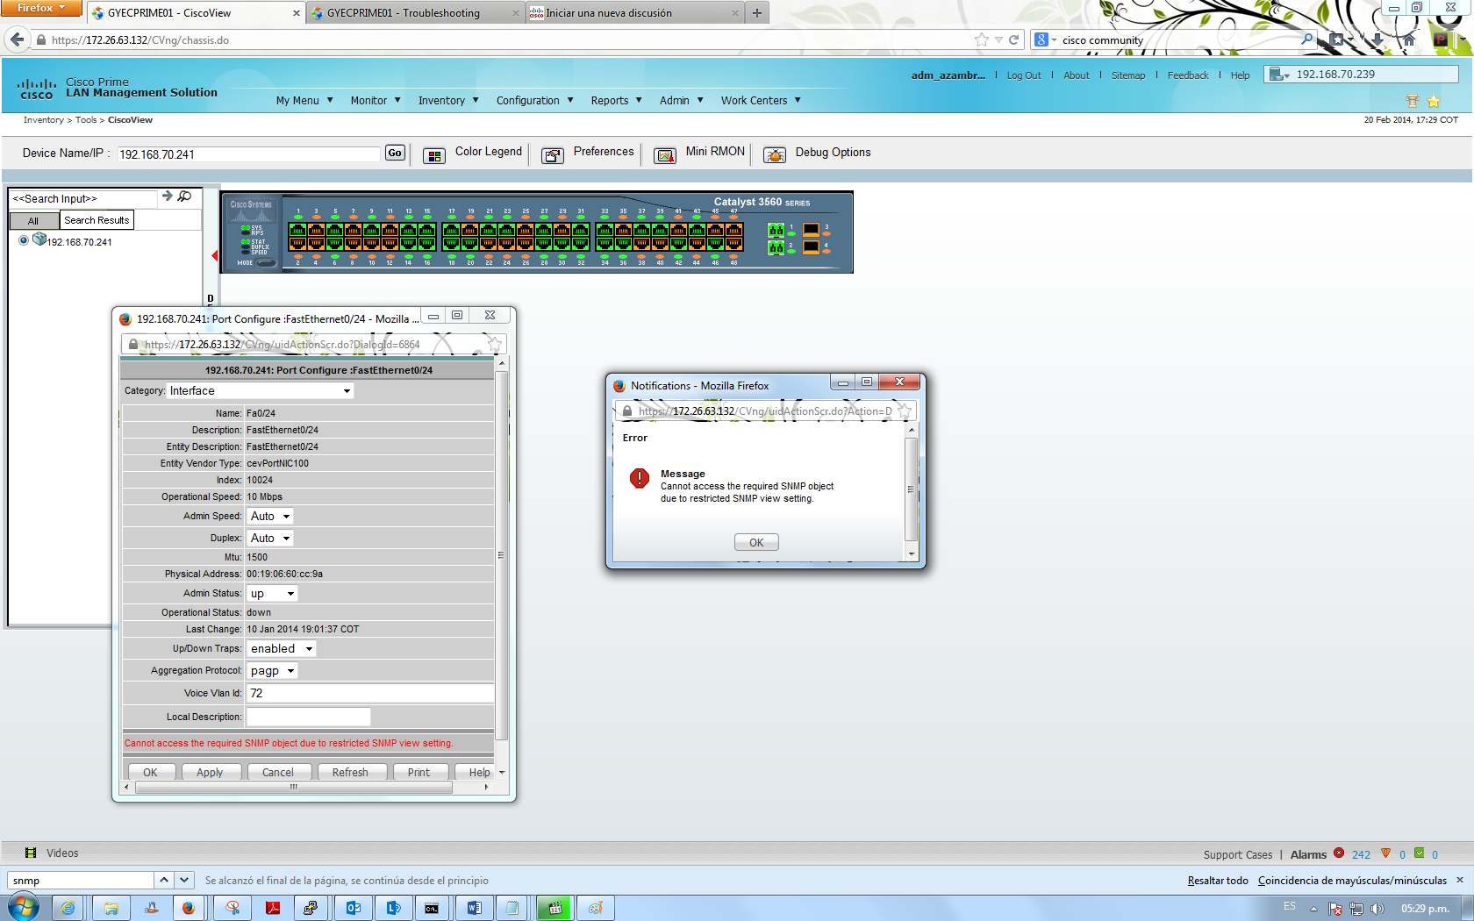This screenshot has height=921, width=1474.
Task: Open Microsoft Word from taskbar
Action: (474, 908)
